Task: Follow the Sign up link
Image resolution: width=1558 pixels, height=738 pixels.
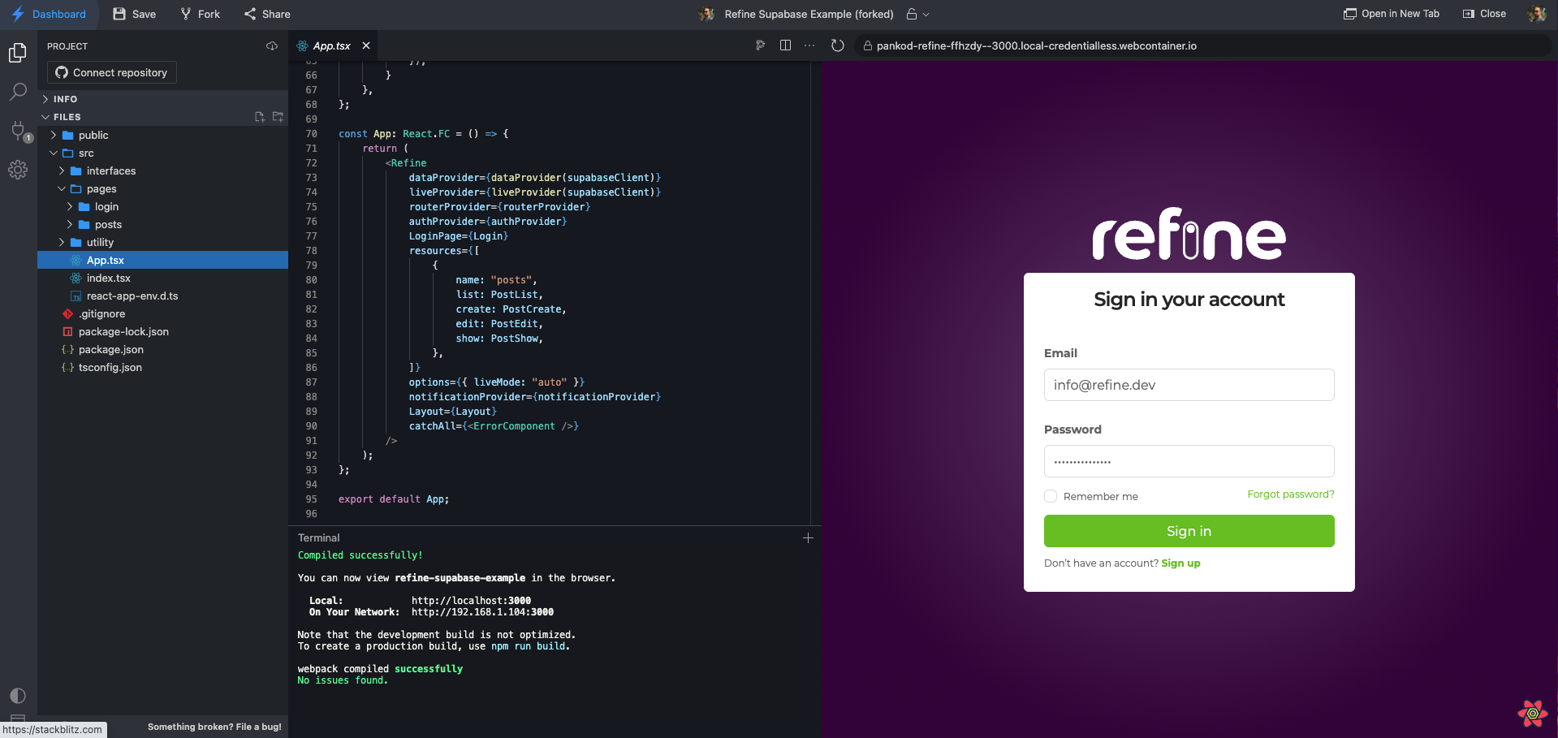Action: click(1180, 563)
